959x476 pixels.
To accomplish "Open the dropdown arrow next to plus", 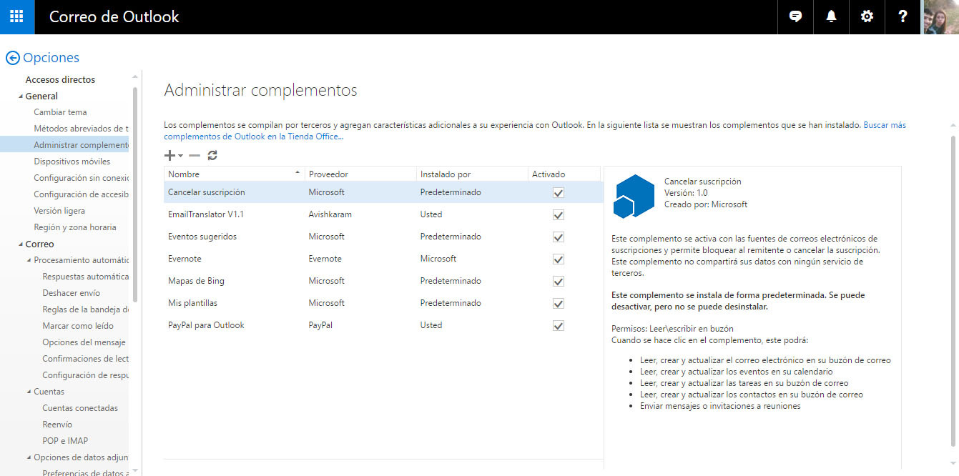I will click(179, 157).
